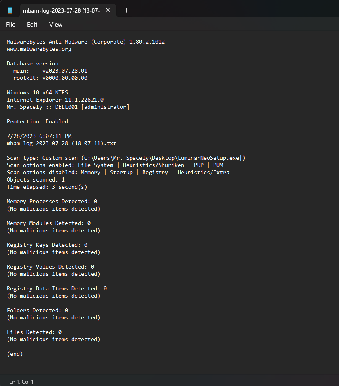Viewport: 339px width, 386px height.
Task: Click the rootkit version v0000.00.00.00 text
Action: 65,78
